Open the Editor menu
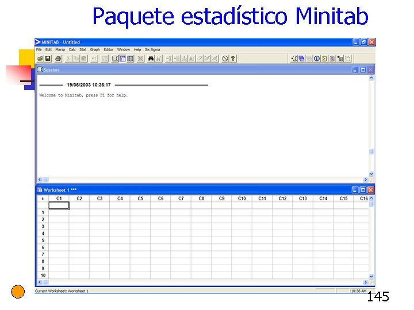Viewport: 414px width, 310px height. tap(108, 49)
